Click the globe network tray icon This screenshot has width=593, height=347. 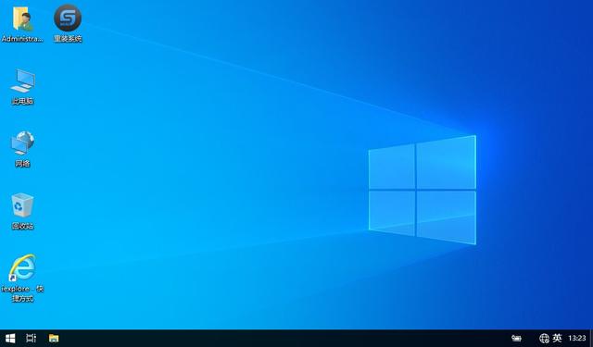click(x=544, y=339)
